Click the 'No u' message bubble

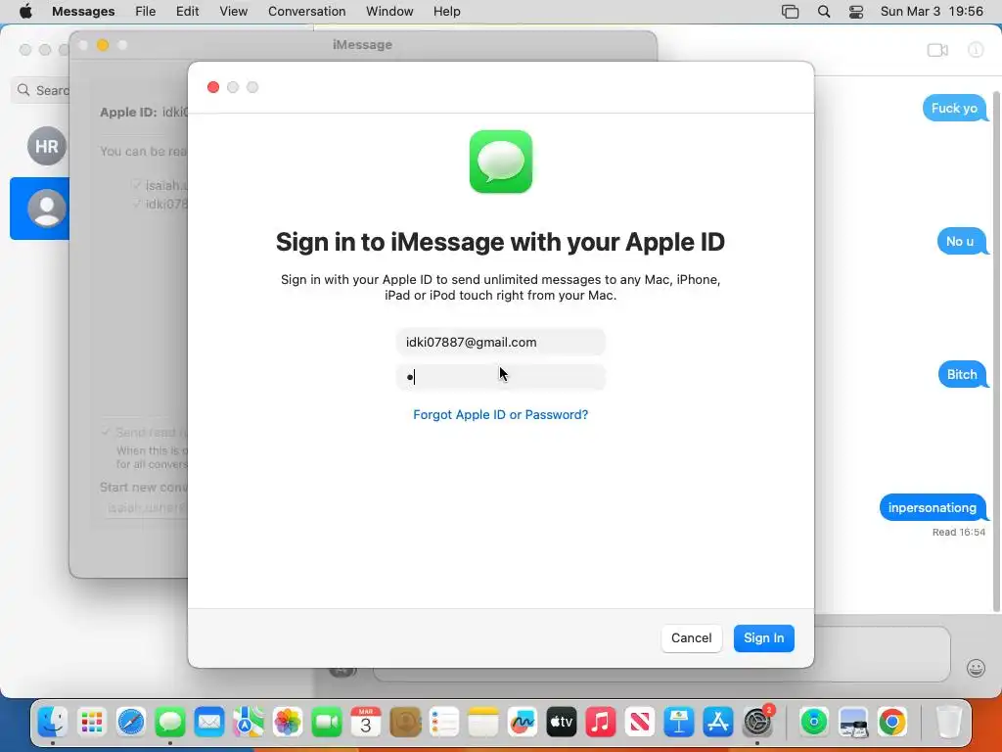[961, 242]
